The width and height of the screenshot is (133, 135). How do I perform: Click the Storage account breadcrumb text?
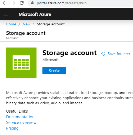pos(51,24)
